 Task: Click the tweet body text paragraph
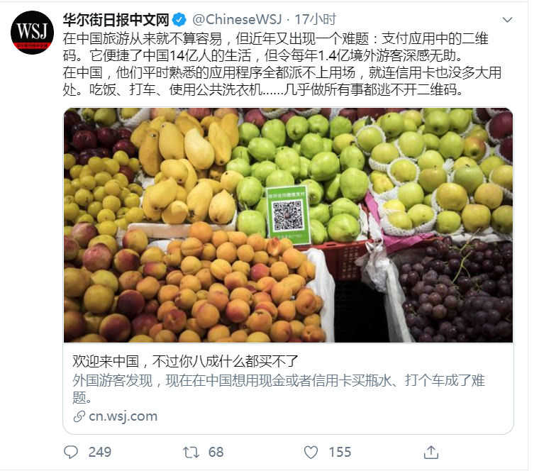point(282,64)
